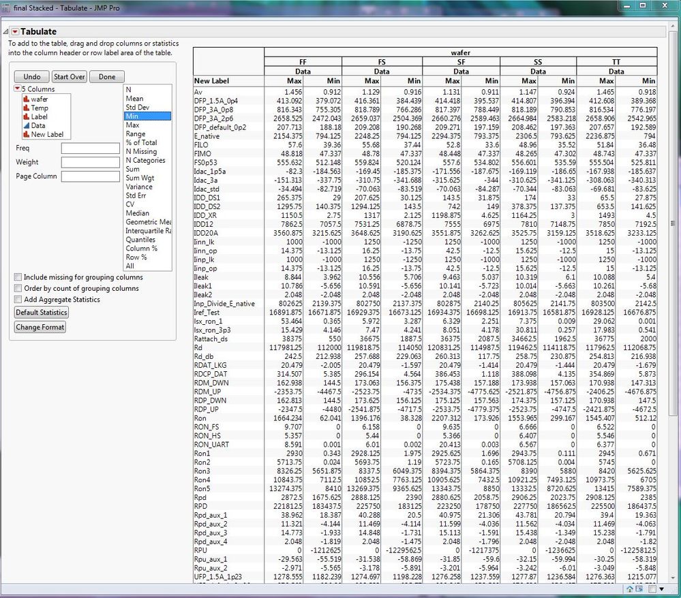The image size is (681, 598).
Task: Check Order by count of grouping columns
Action: (x=17, y=288)
